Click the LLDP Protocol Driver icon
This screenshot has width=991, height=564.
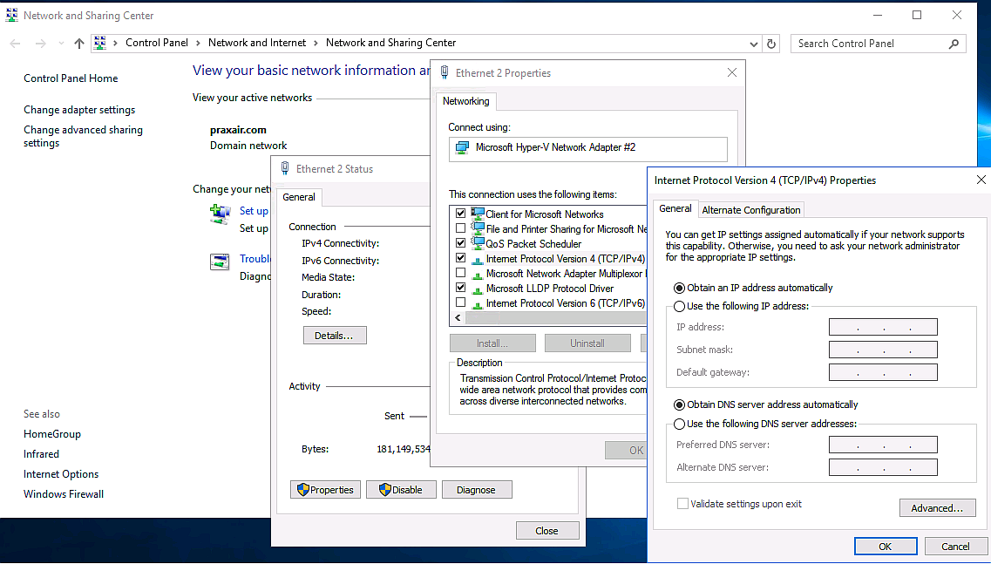pyautogui.click(x=478, y=289)
